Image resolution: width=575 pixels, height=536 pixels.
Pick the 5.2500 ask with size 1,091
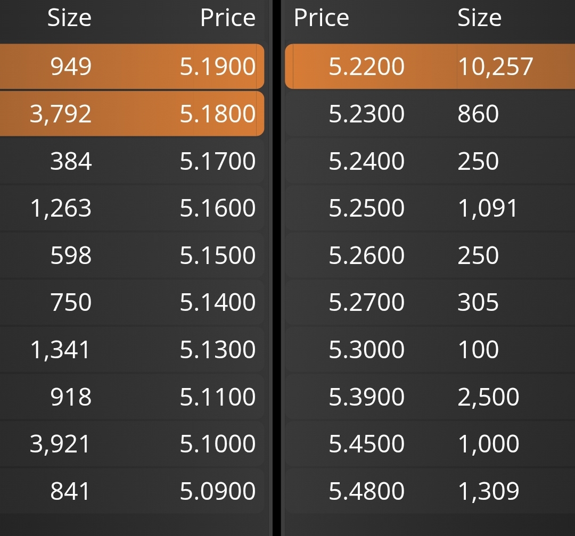[x=430, y=208]
